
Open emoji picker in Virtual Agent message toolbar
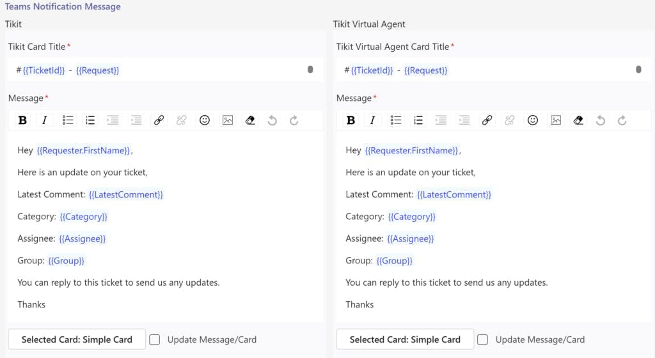[533, 120]
